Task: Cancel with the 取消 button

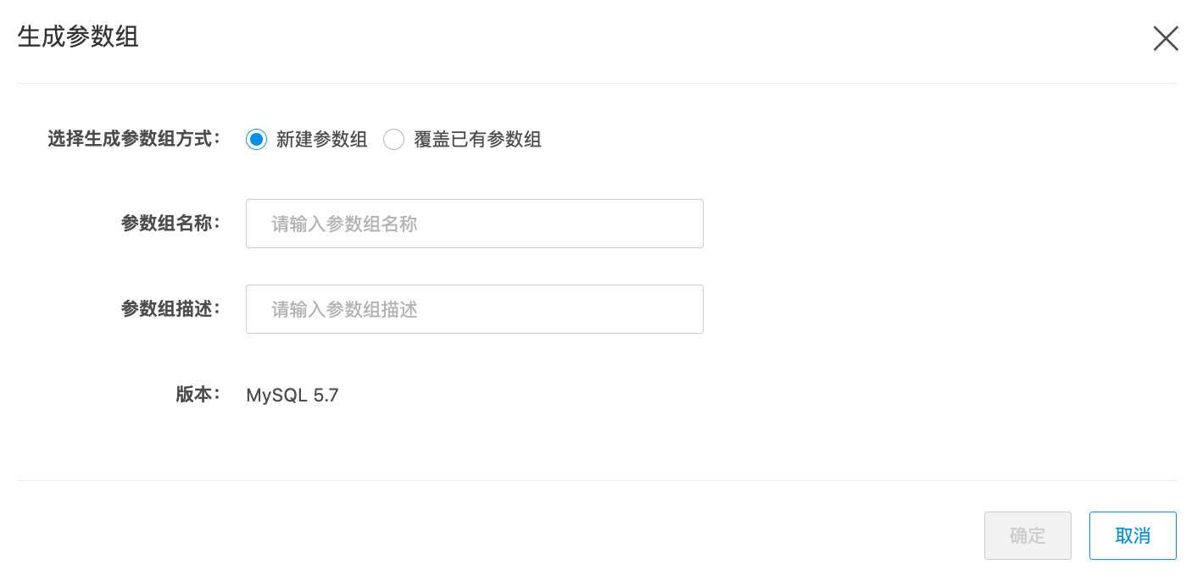Action: tap(1133, 535)
